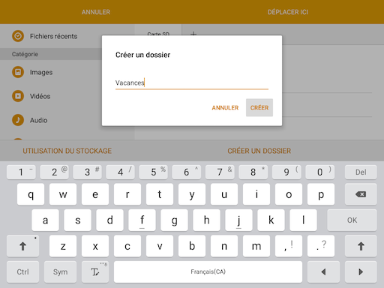Tap the number 1 key
The image size is (384, 288).
tap(21, 172)
